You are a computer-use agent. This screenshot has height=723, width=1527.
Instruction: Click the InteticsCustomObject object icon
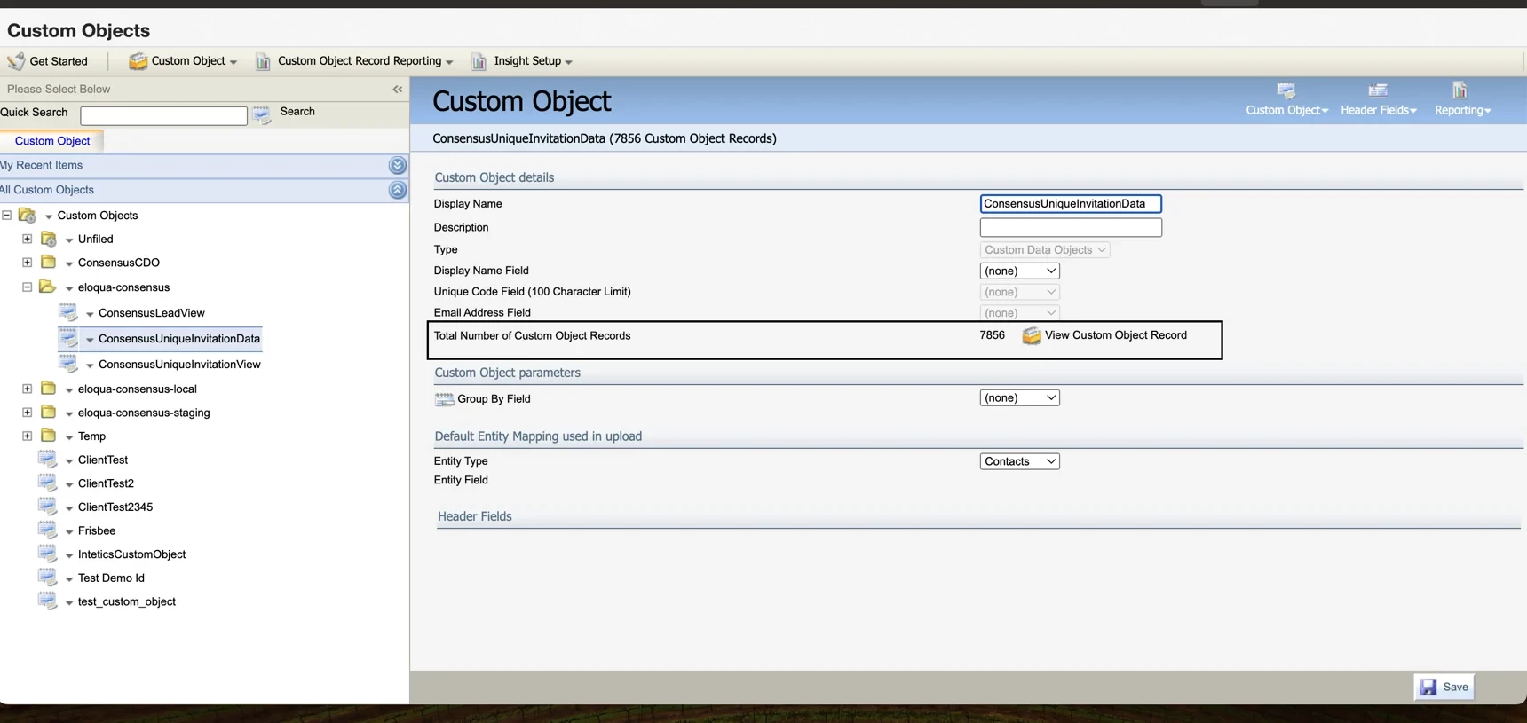tap(48, 554)
